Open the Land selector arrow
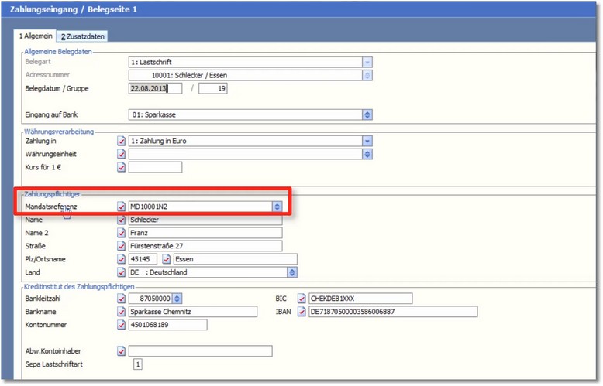 [292, 272]
